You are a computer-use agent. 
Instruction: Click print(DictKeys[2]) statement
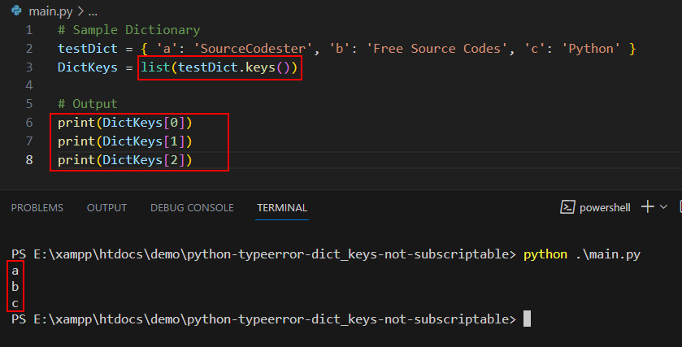pyautogui.click(x=125, y=160)
